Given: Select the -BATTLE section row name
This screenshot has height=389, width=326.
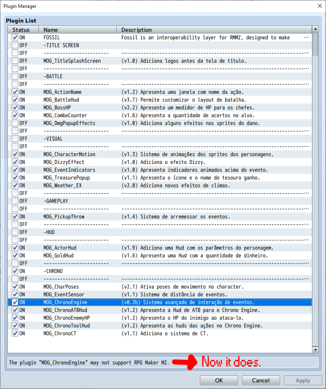Looking at the screenshot, I should (x=53, y=76).
